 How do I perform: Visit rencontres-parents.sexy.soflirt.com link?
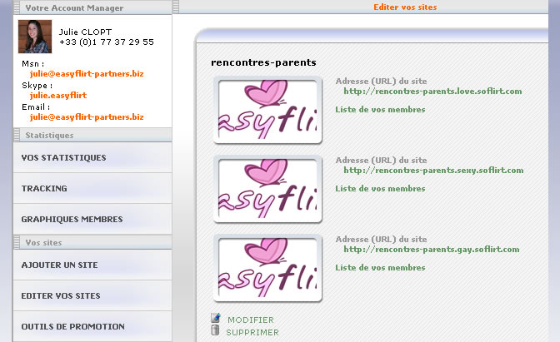point(433,171)
